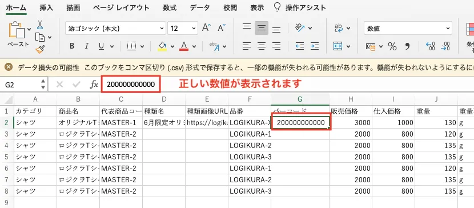Screen dimensions: 474x208
Task: Switch to the 挿入 tab
Action: coord(46,7)
